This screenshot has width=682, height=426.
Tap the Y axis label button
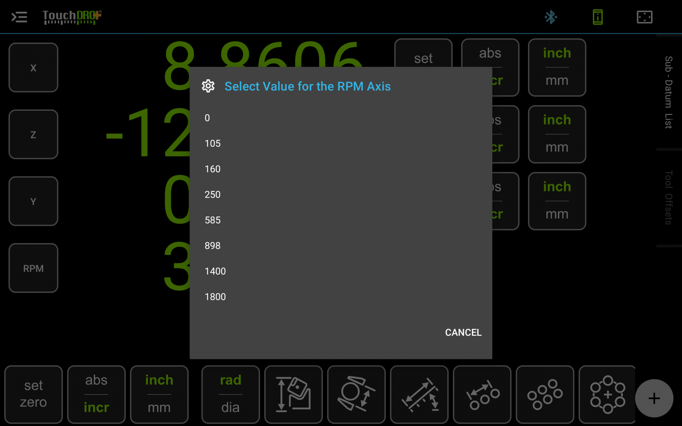[x=34, y=201]
